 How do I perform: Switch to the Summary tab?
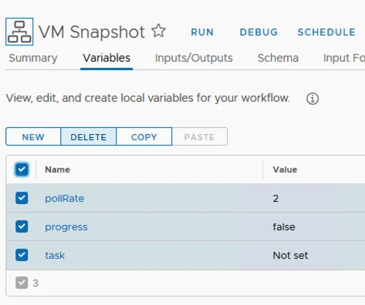(33, 58)
